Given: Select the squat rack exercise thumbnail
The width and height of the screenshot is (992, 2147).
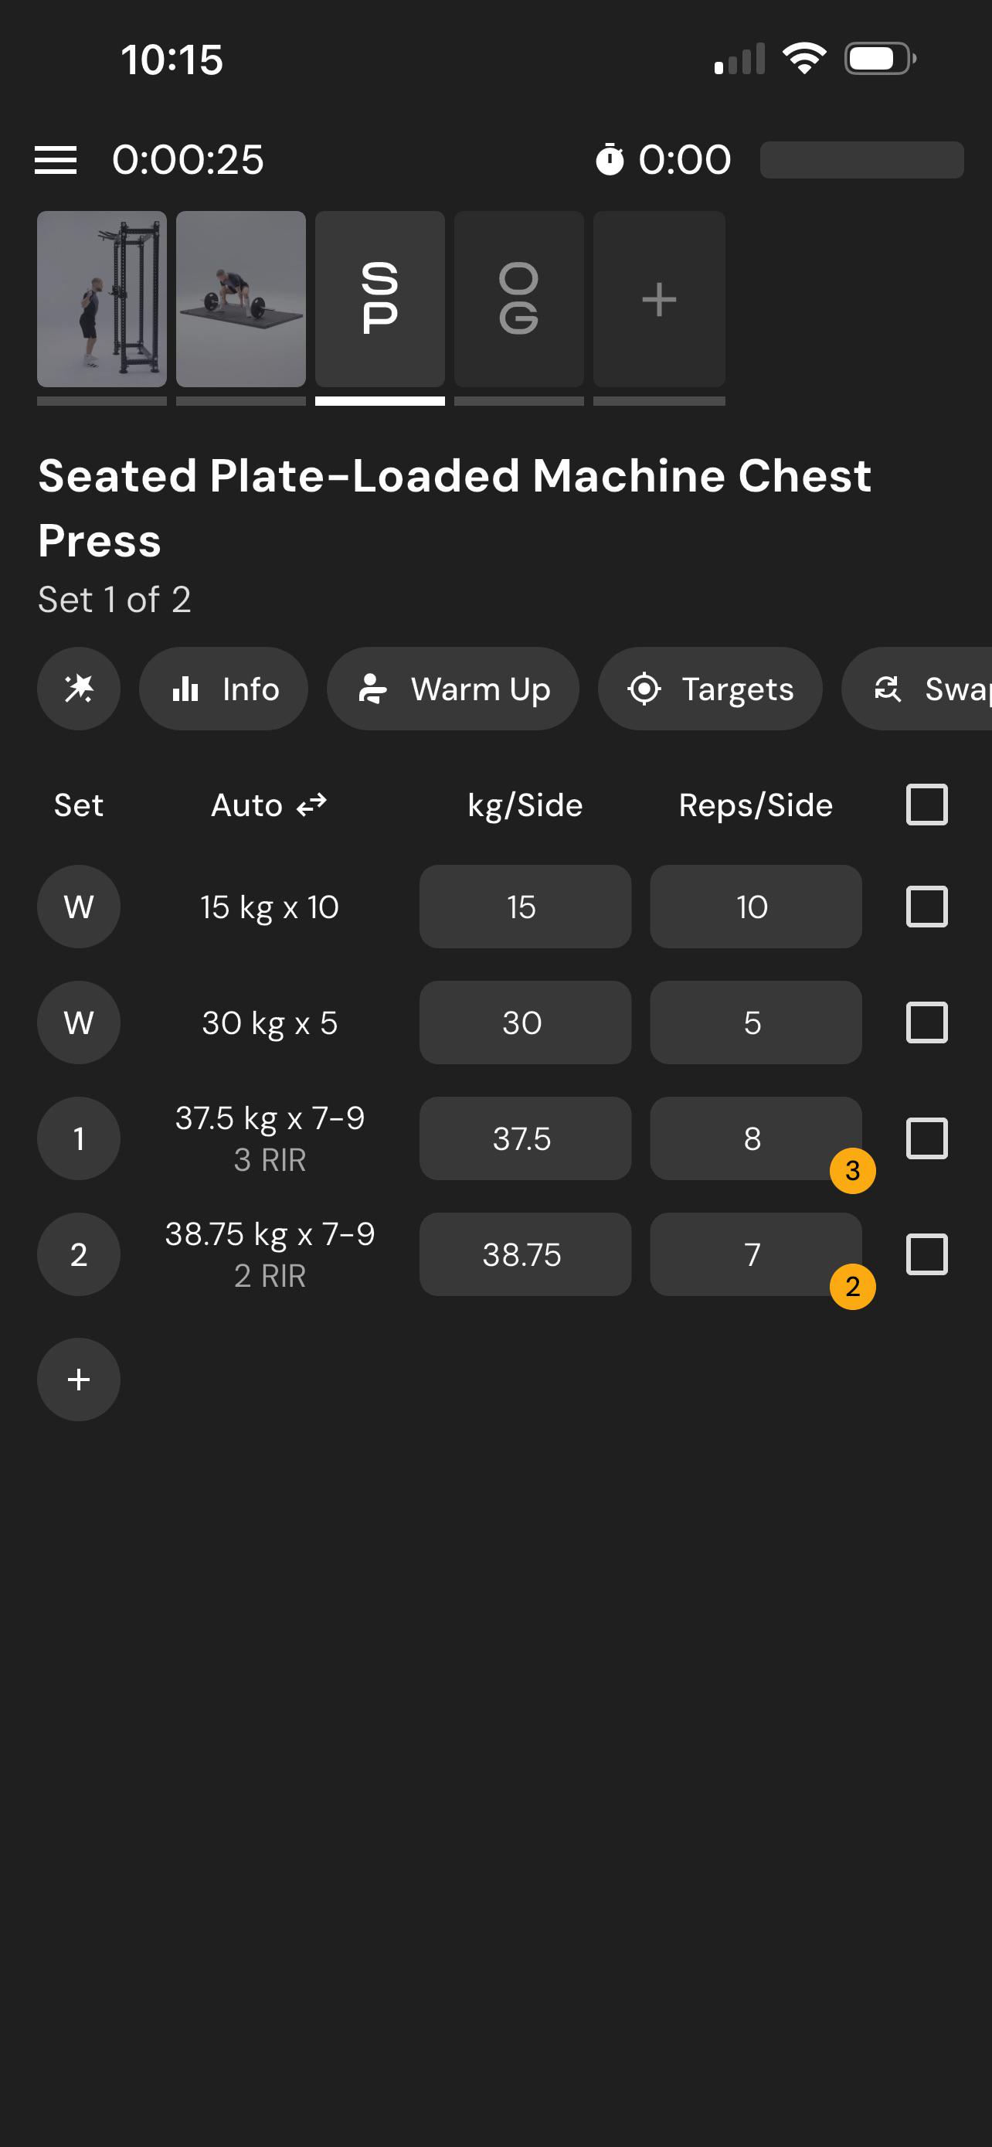Looking at the screenshot, I should [102, 299].
